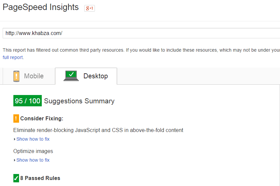This screenshot has width=280, height=186.
Task: Expand the triangle under render-blocking JavaScript suggestion
Action: 15,139
